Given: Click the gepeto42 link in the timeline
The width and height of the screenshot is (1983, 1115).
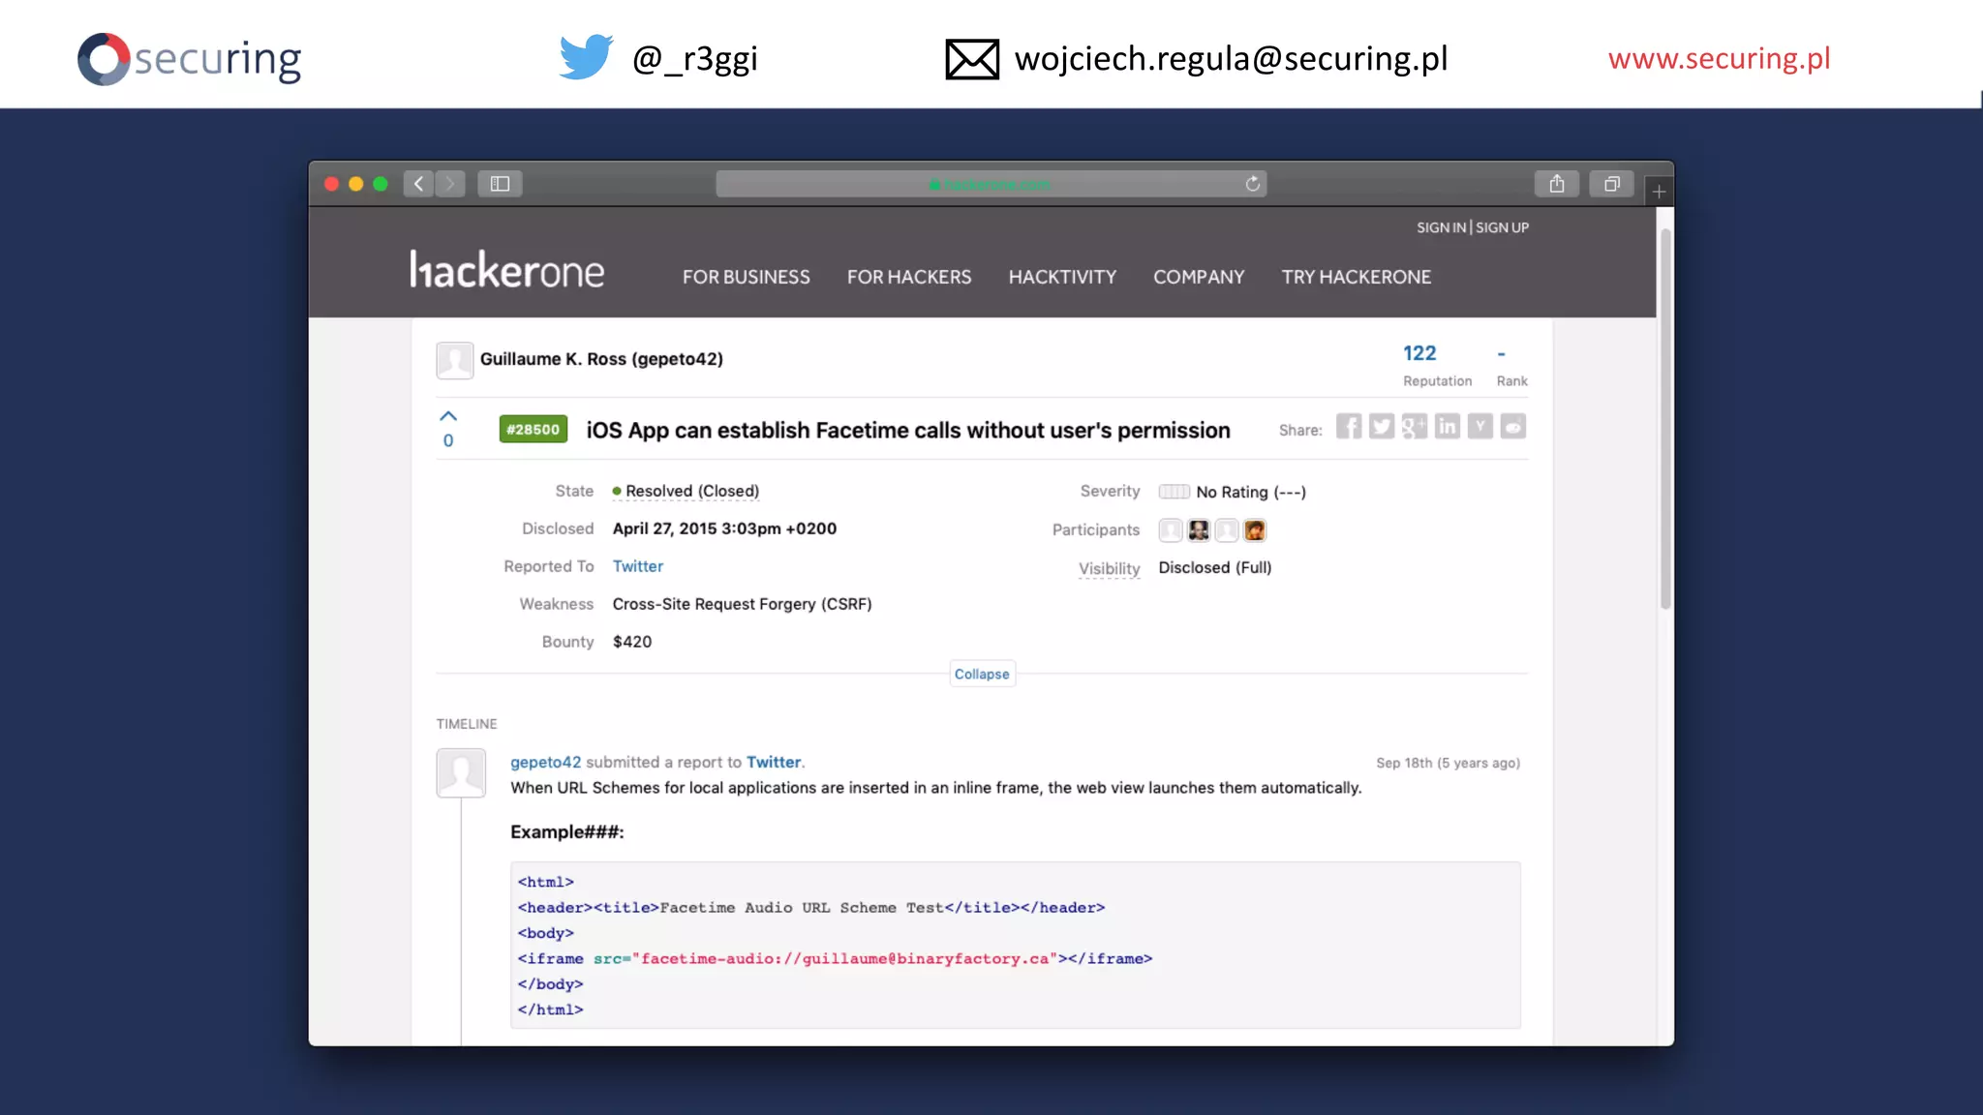Looking at the screenshot, I should (x=546, y=763).
